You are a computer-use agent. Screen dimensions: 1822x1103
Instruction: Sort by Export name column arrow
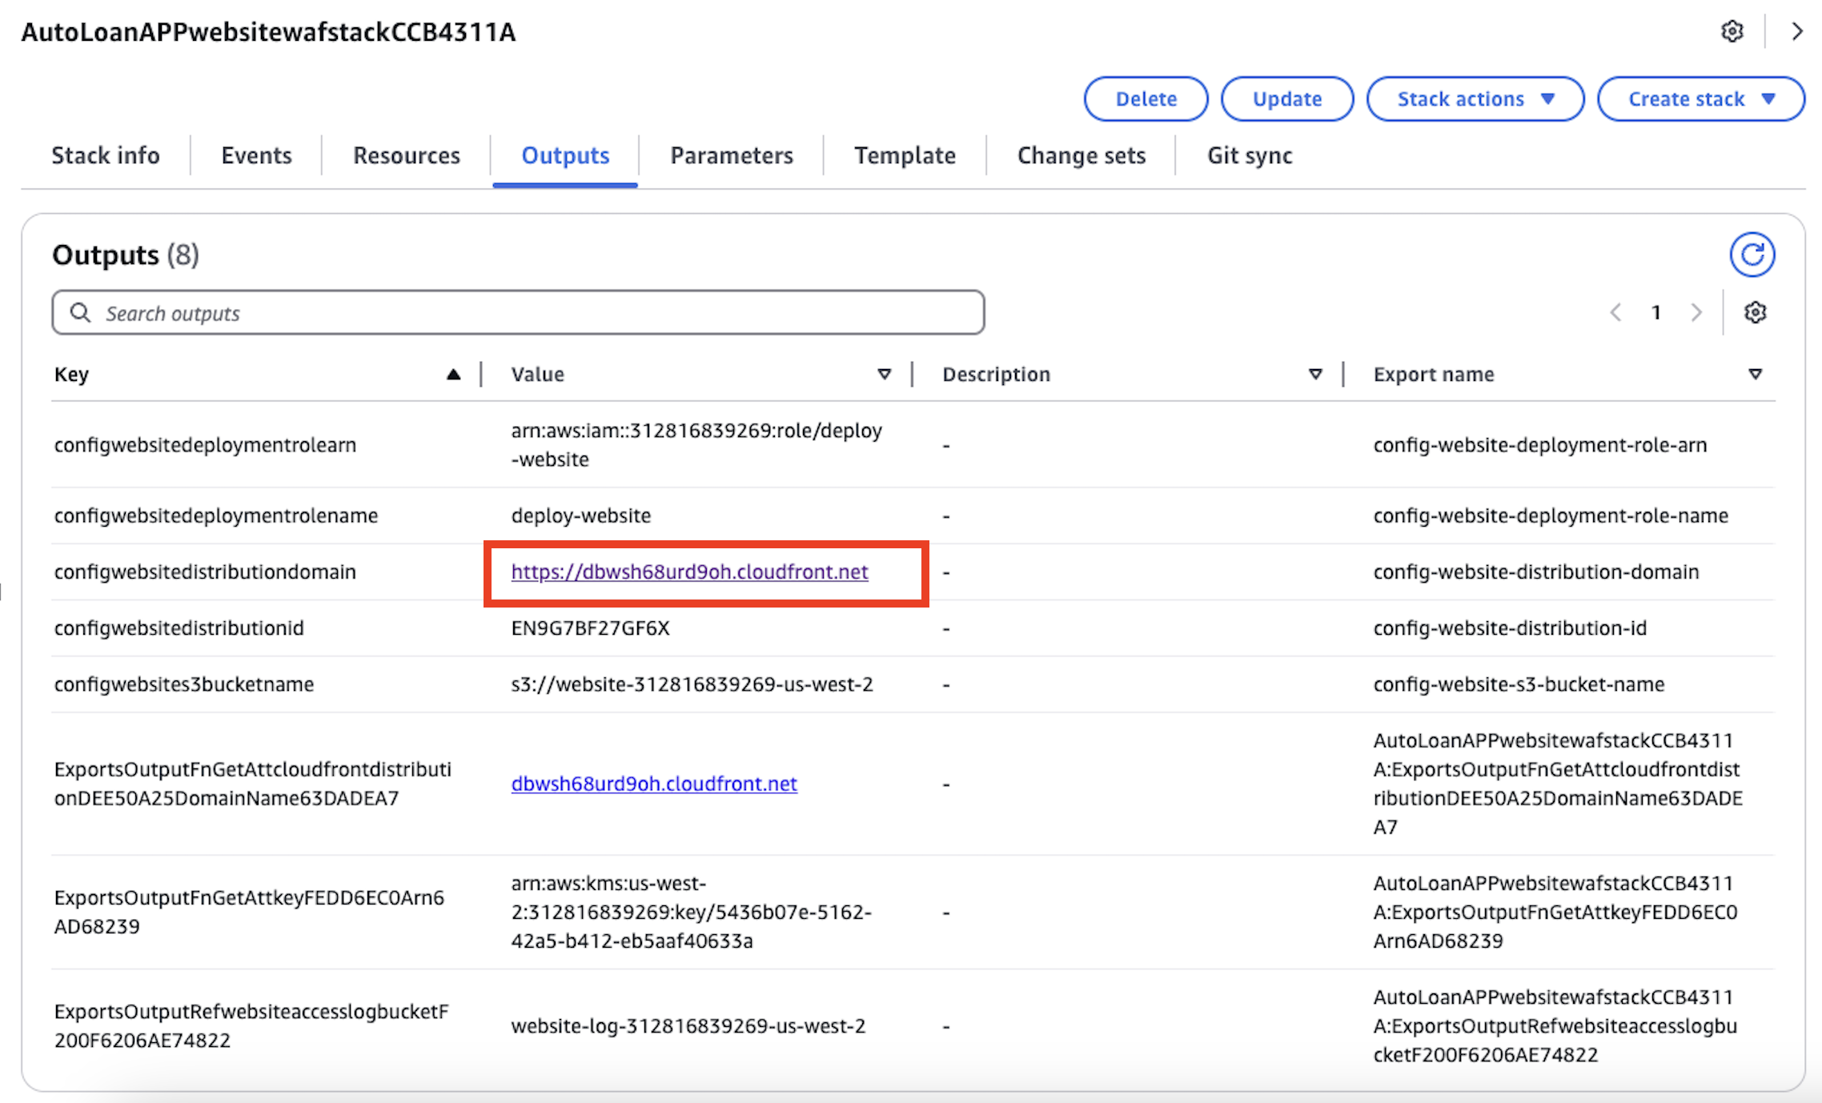coord(1755,374)
